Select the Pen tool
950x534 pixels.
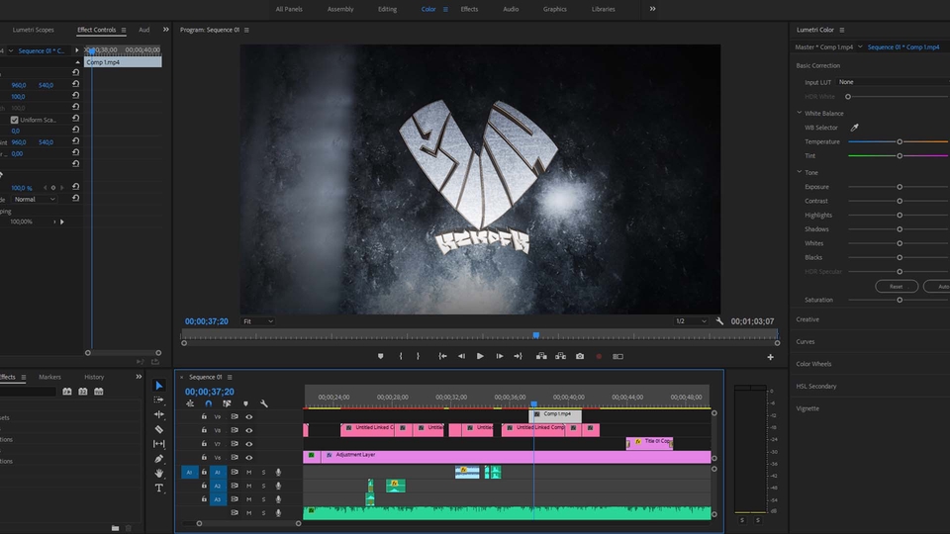click(158, 458)
